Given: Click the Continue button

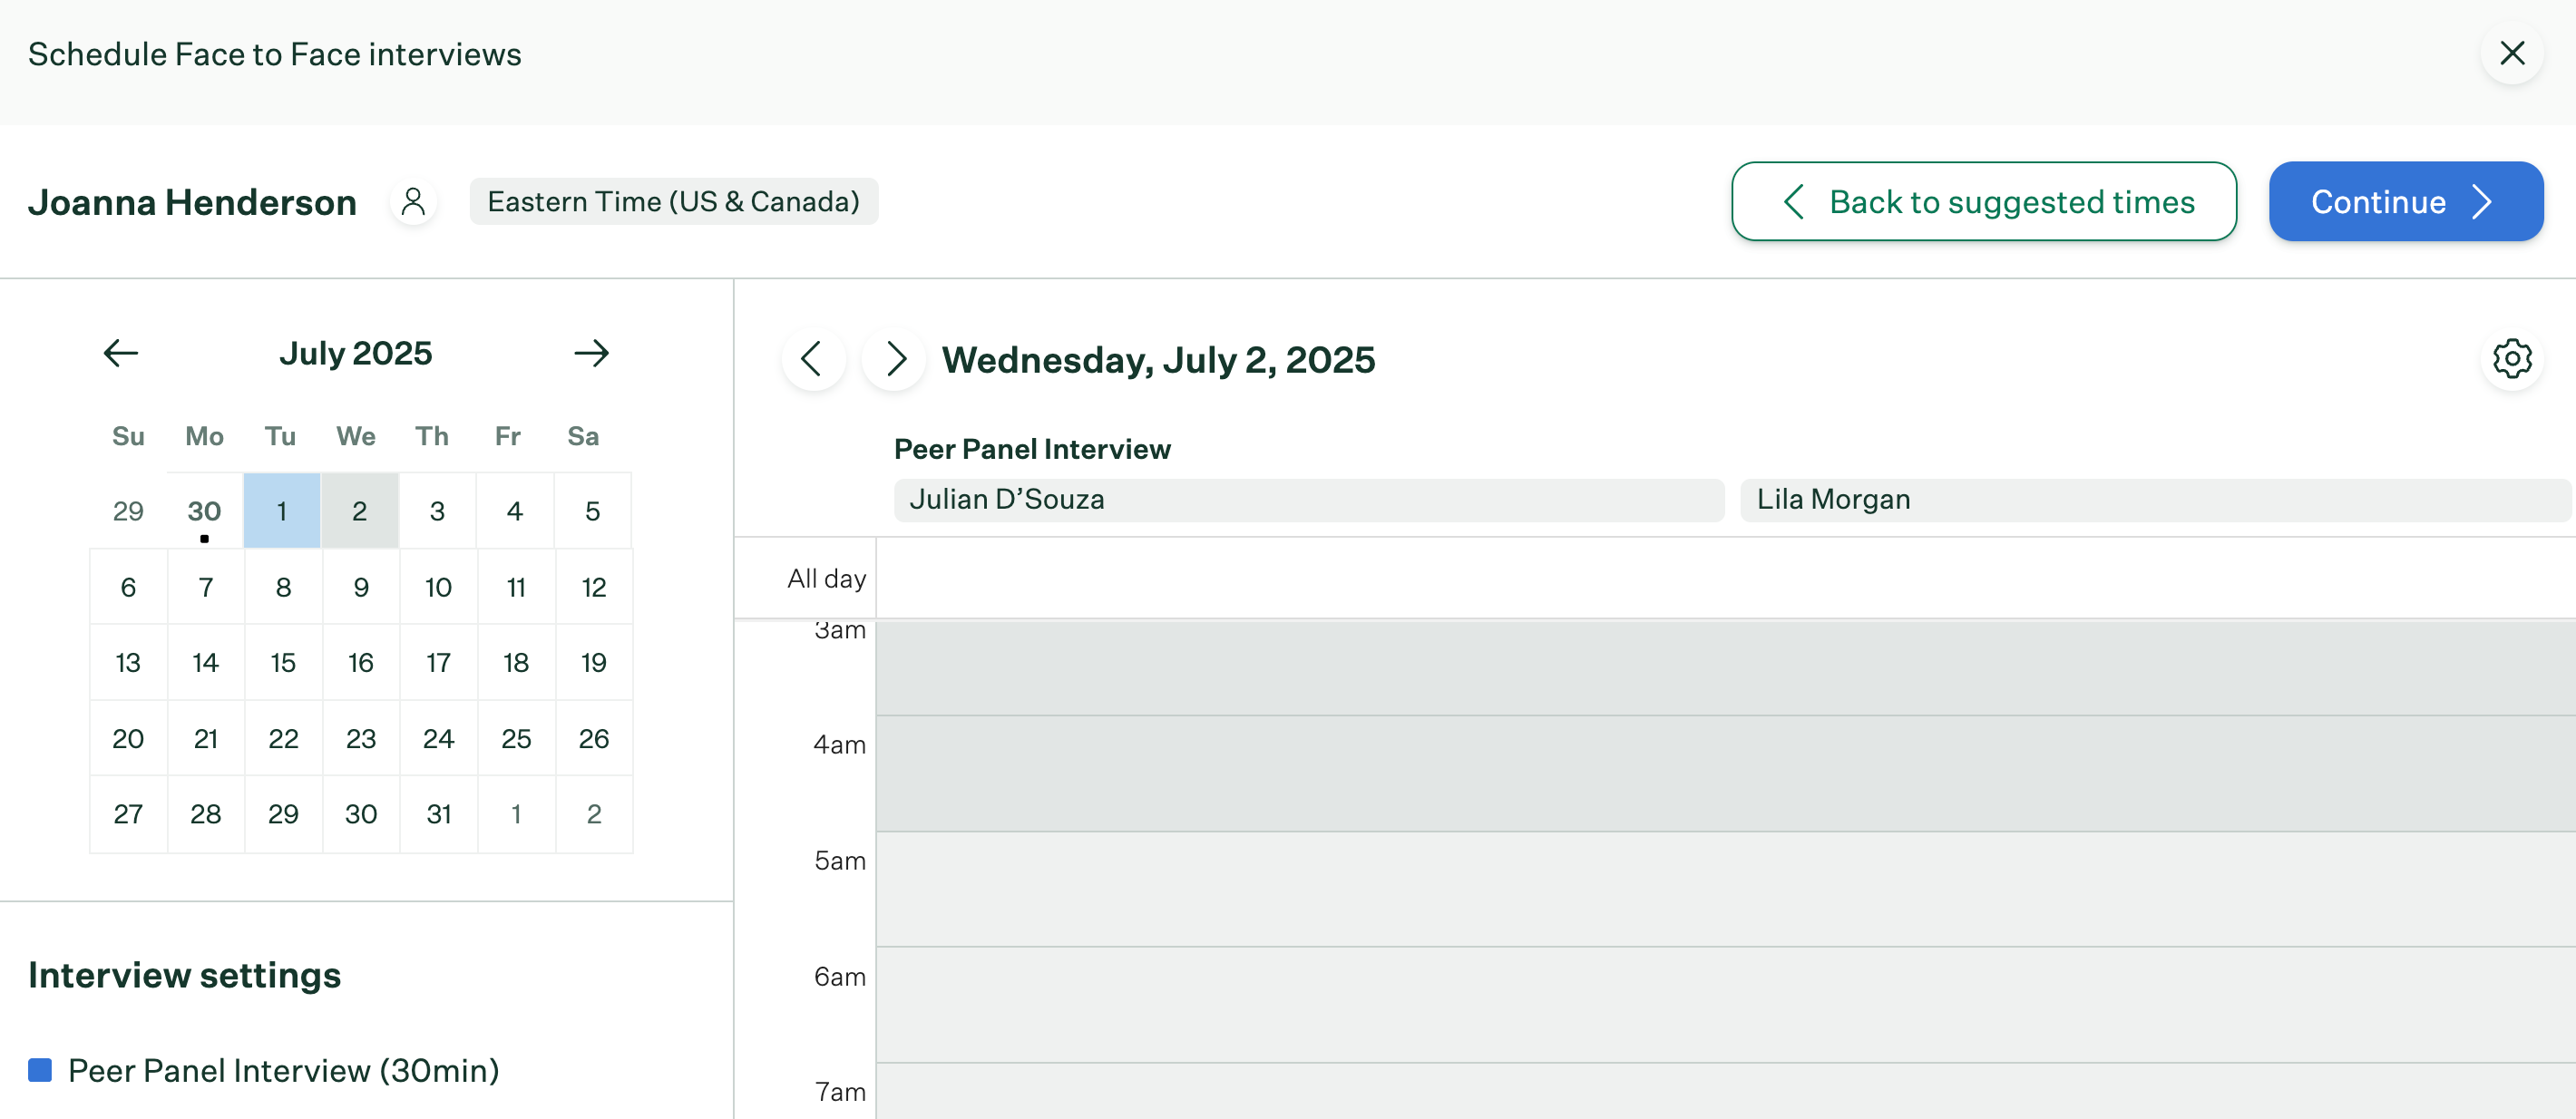Looking at the screenshot, I should [x=2405, y=202].
